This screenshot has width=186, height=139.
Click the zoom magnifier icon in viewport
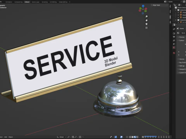pyautogui.click(x=146, y=17)
